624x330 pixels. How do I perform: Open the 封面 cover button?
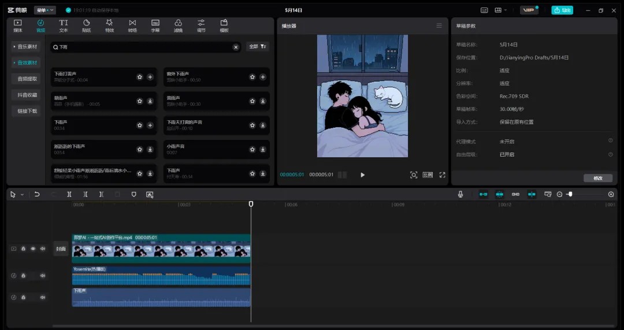click(61, 249)
